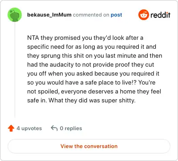The width and height of the screenshot is (178, 161).
Task: Click the orange upvote arrow
Action: (x=11, y=128)
